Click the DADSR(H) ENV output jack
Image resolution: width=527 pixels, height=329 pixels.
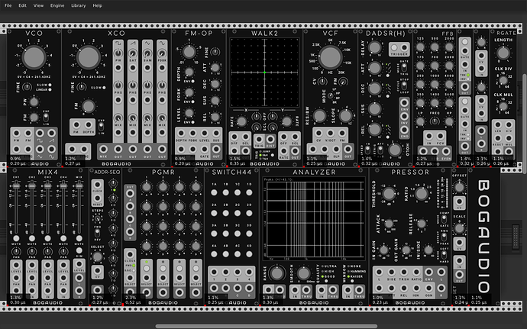click(404, 103)
